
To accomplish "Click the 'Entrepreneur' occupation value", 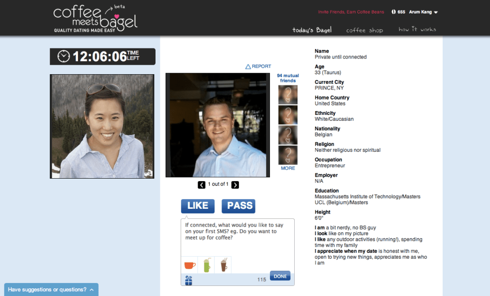I will coord(330,166).
